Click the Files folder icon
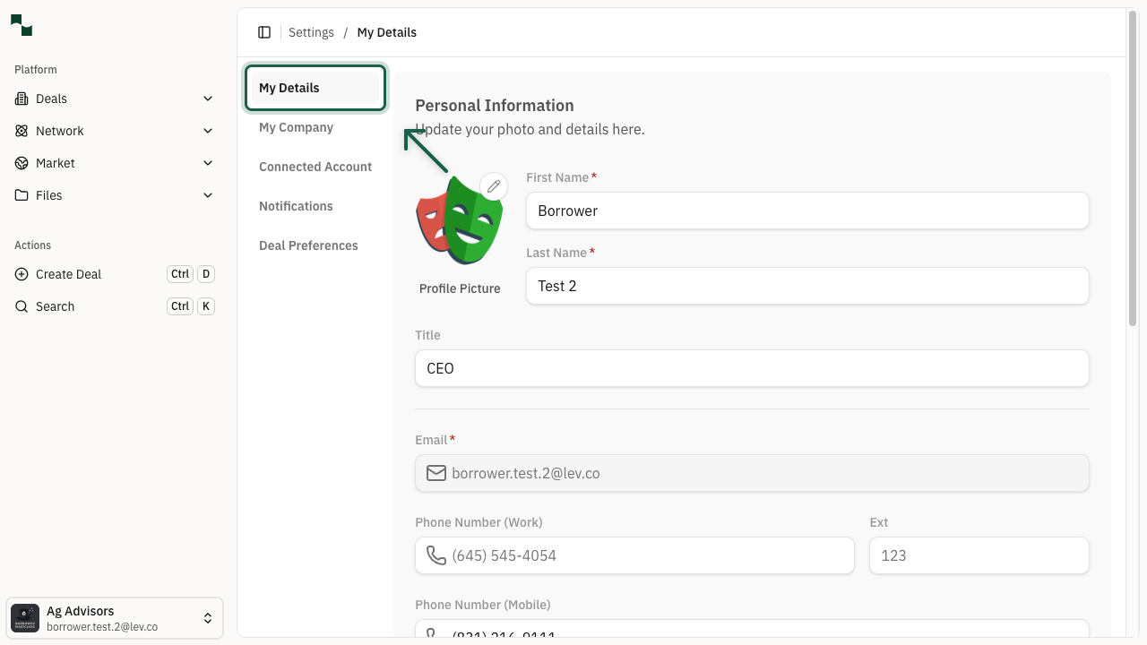This screenshot has height=645, width=1147. pyautogui.click(x=21, y=195)
